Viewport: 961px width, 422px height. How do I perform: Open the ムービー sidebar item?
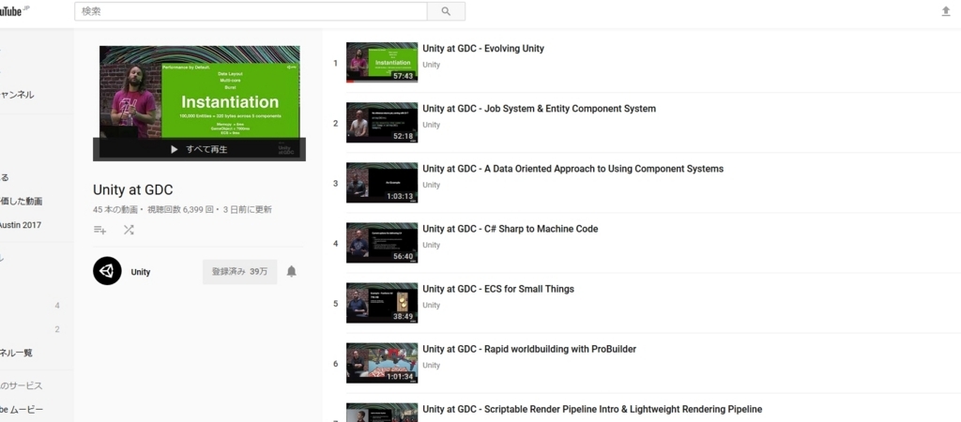[x=22, y=409]
